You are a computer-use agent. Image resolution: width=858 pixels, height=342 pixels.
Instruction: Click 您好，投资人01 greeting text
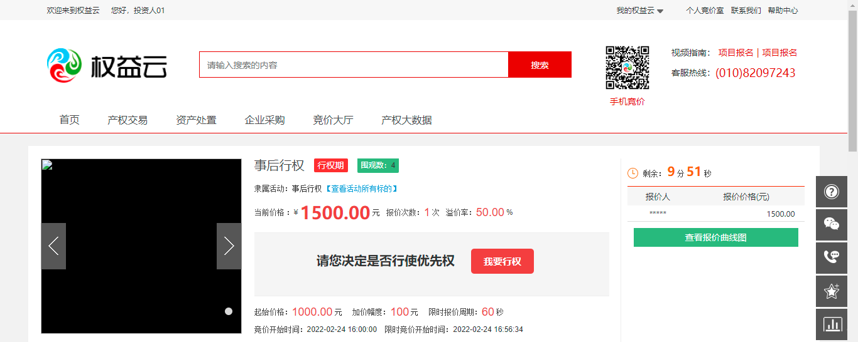tap(138, 10)
